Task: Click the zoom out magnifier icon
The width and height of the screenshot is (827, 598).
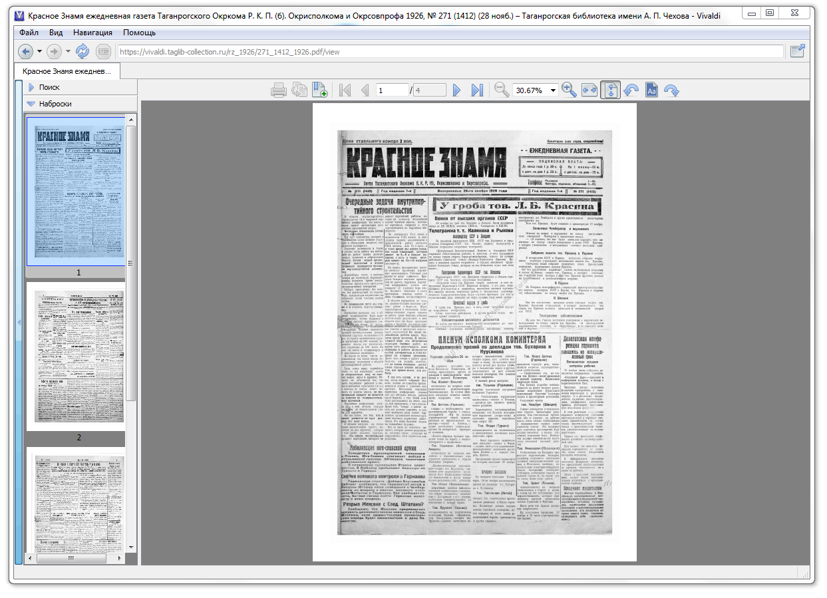Action: (x=502, y=90)
